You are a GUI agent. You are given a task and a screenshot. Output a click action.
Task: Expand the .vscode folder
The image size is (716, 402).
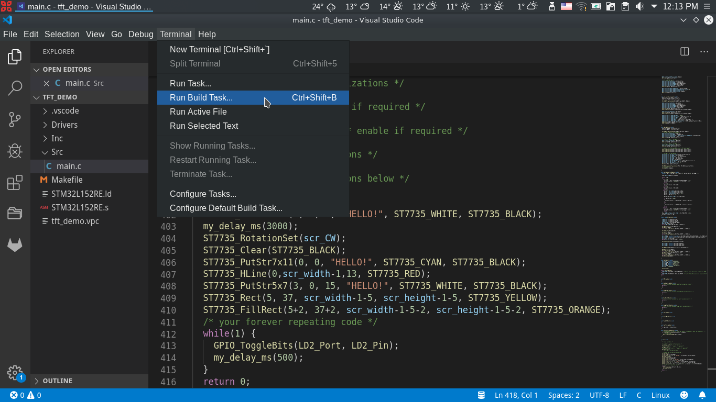65,111
